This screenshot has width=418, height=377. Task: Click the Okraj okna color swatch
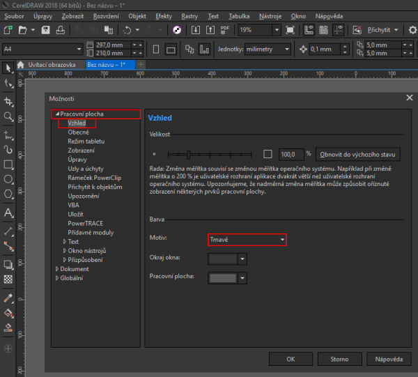(223, 259)
